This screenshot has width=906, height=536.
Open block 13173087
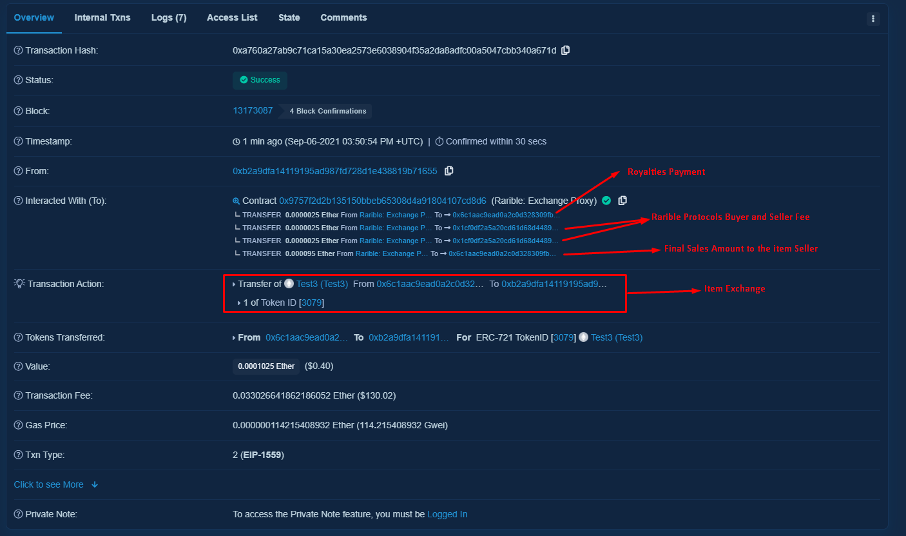(x=253, y=110)
